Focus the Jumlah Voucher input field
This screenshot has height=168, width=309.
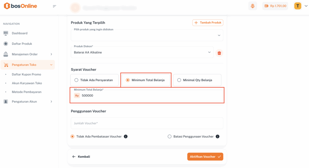pyautogui.click(x=147, y=123)
